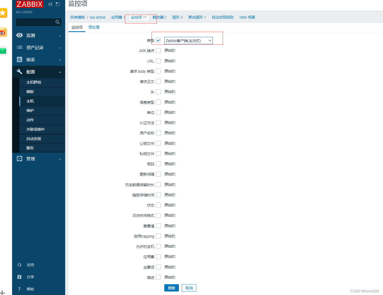Click the yellow star favorites icon
The width and height of the screenshot is (383, 295).
(x=3, y=13)
